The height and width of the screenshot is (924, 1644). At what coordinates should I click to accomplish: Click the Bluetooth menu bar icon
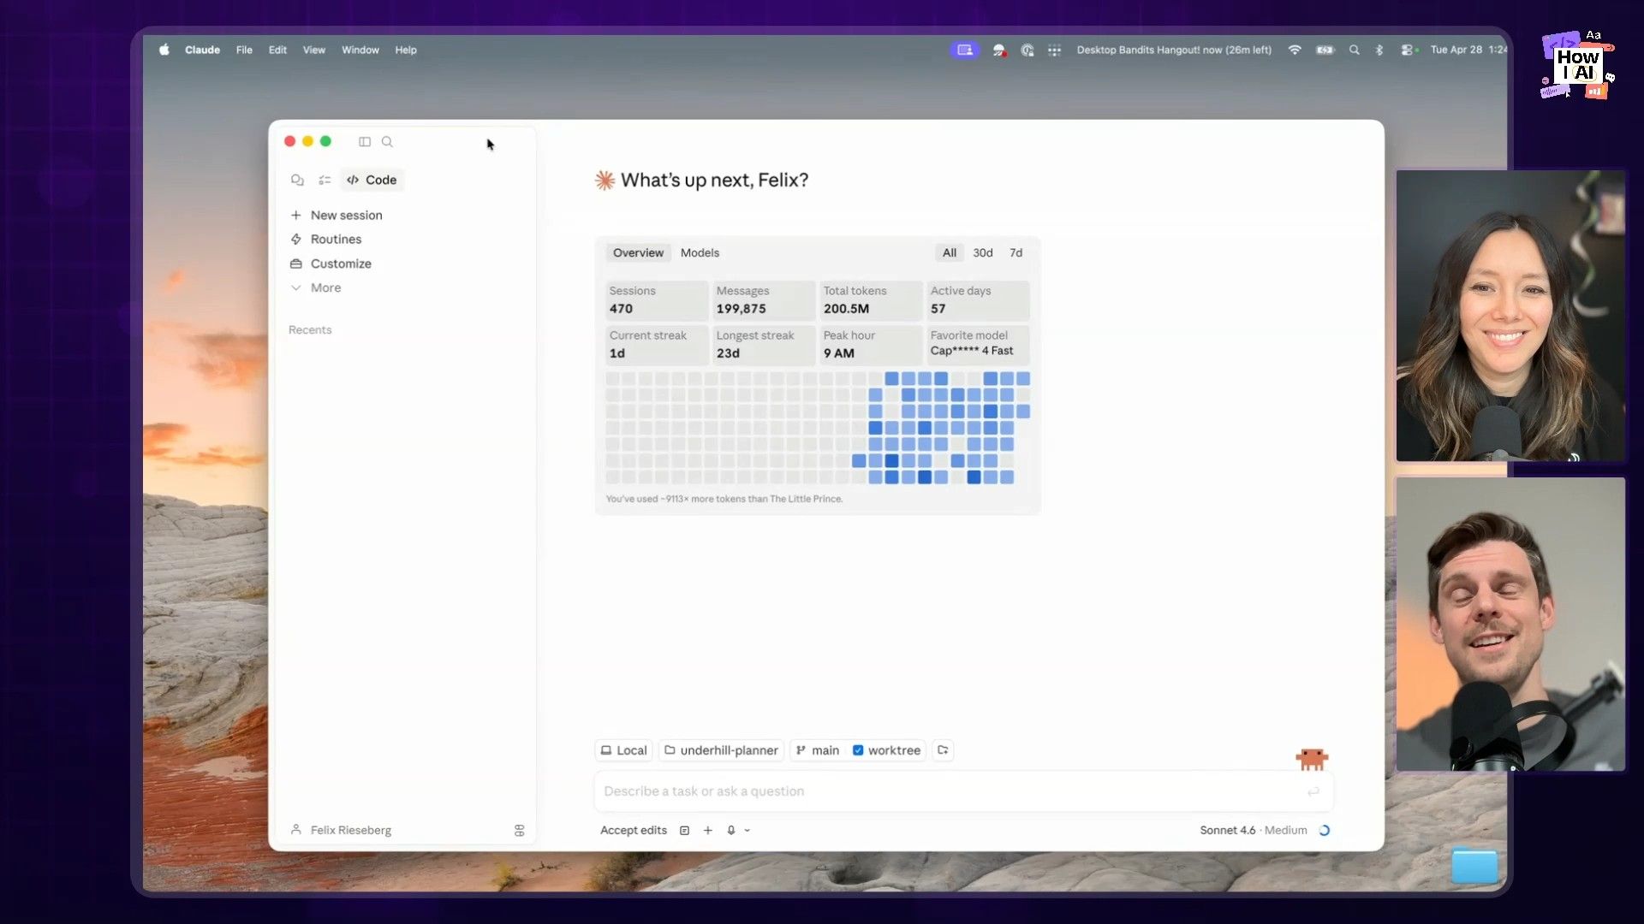click(x=1379, y=50)
